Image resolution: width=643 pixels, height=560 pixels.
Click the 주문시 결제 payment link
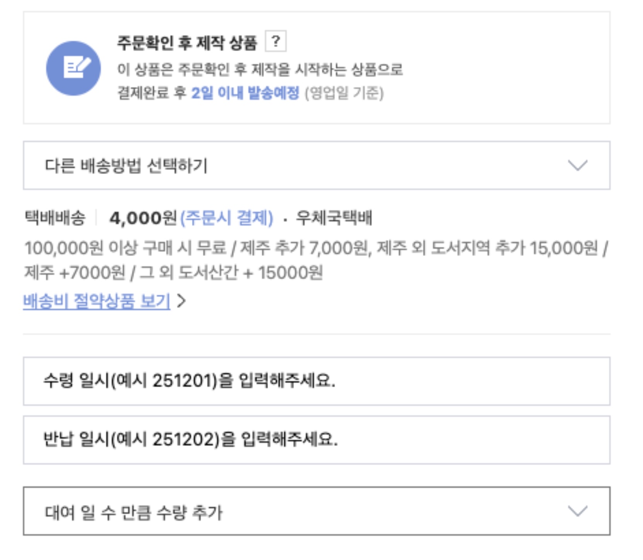click(x=227, y=219)
